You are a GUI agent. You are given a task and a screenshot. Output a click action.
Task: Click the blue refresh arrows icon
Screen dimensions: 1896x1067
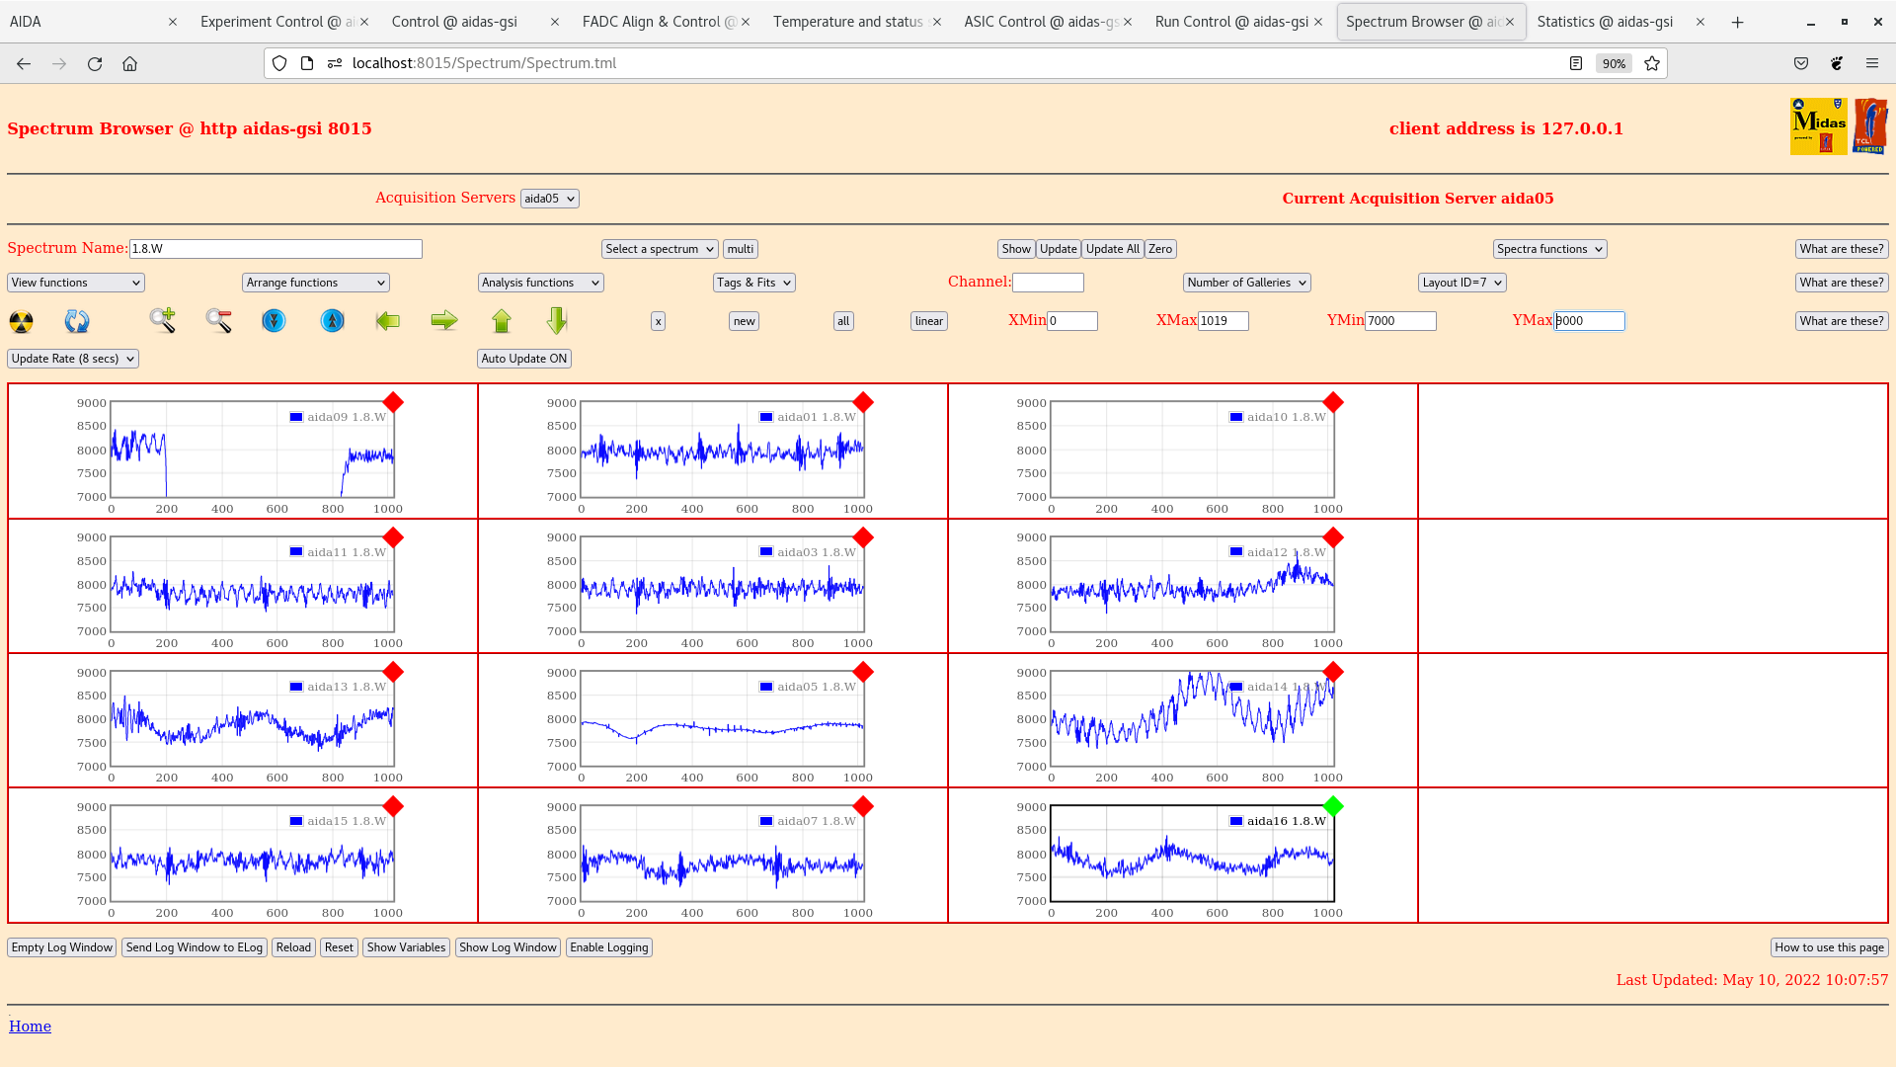tap(76, 321)
